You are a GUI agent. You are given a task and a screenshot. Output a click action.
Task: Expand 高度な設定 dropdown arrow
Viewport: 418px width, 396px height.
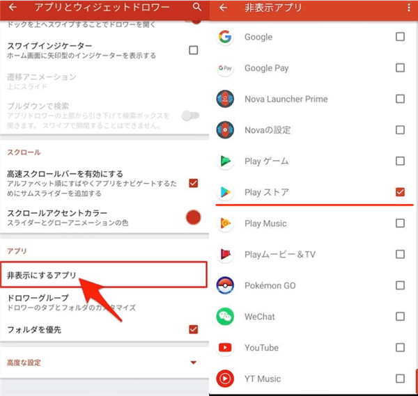(194, 363)
